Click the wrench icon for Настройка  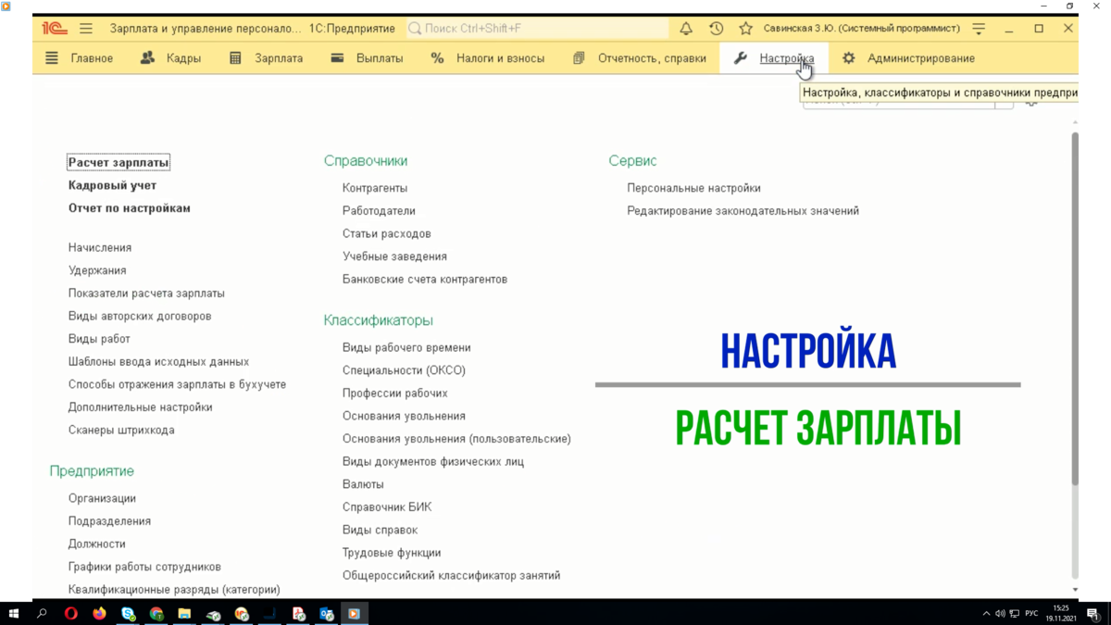[741, 57]
